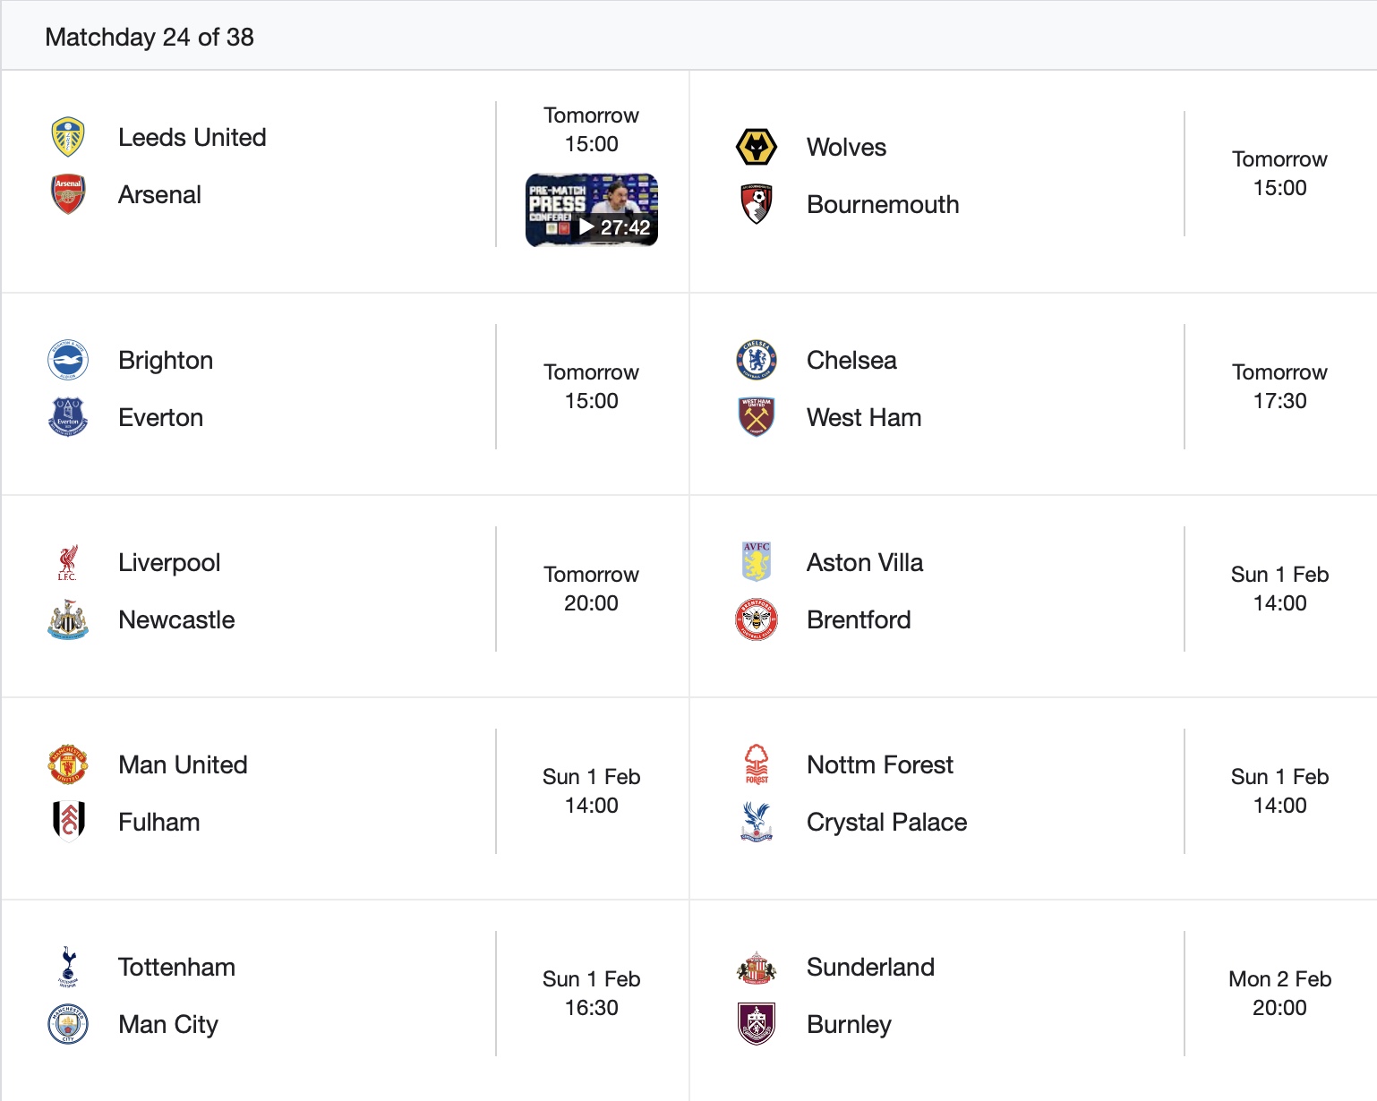1377x1101 pixels.
Task: Click the Tottenham fixture Sun 1 Feb 16:30 time
Action: 591,994
